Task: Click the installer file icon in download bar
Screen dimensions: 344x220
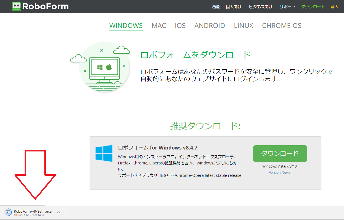Action: [x=8, y=212]
